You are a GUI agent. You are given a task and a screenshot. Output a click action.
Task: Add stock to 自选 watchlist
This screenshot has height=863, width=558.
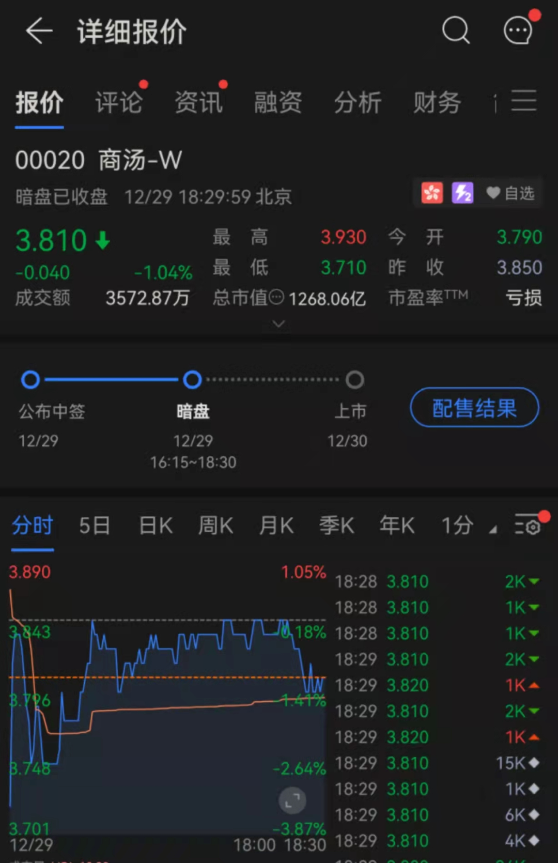tap(510, 193)
